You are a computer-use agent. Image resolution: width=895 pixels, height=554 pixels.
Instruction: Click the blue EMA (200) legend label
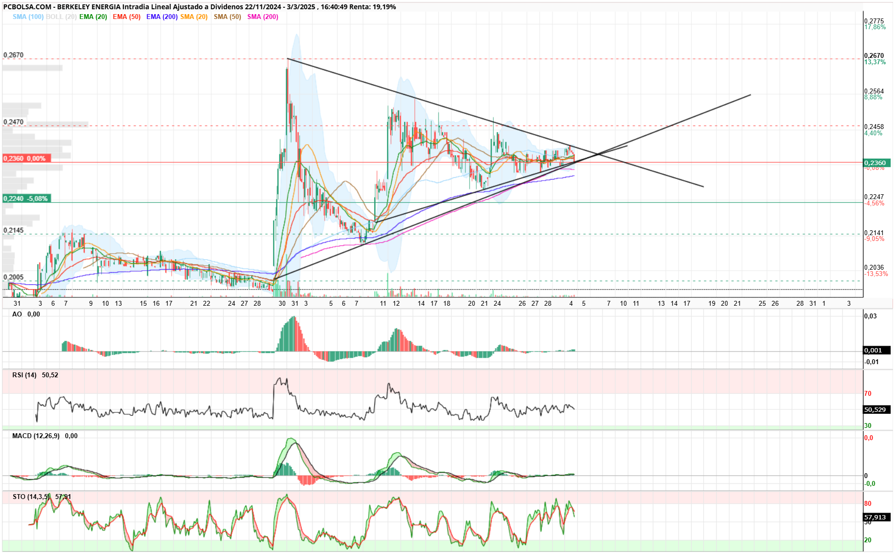[x=162, y=17]
